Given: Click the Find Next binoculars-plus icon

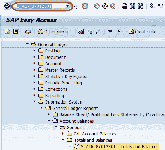Looking at the screenshot, I should point(140,6).
